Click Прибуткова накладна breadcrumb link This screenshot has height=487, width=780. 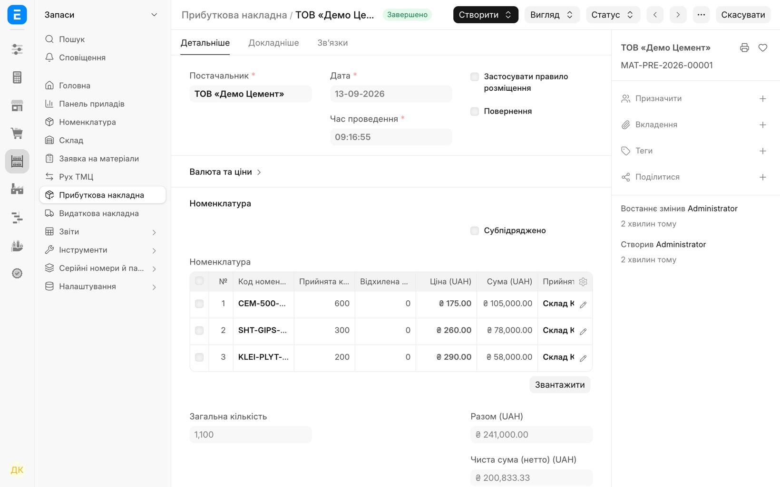click(x=234, y=15)
